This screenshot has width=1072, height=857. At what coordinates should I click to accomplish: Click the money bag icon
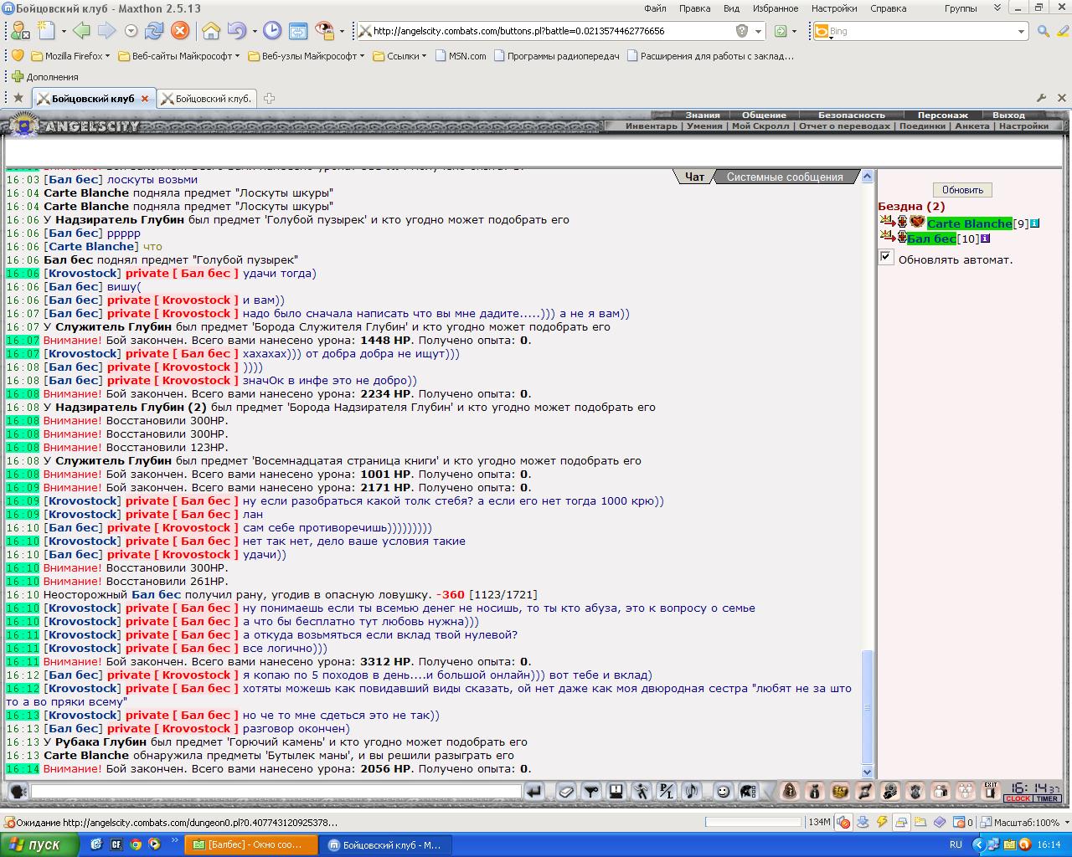coord(814,791)
